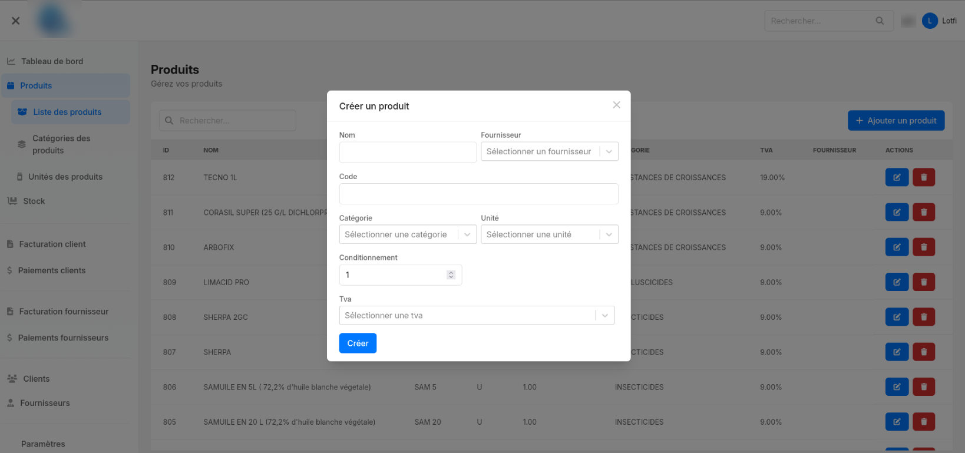
Task: Click the Tableau de bord chart icon
Action: 11,61
